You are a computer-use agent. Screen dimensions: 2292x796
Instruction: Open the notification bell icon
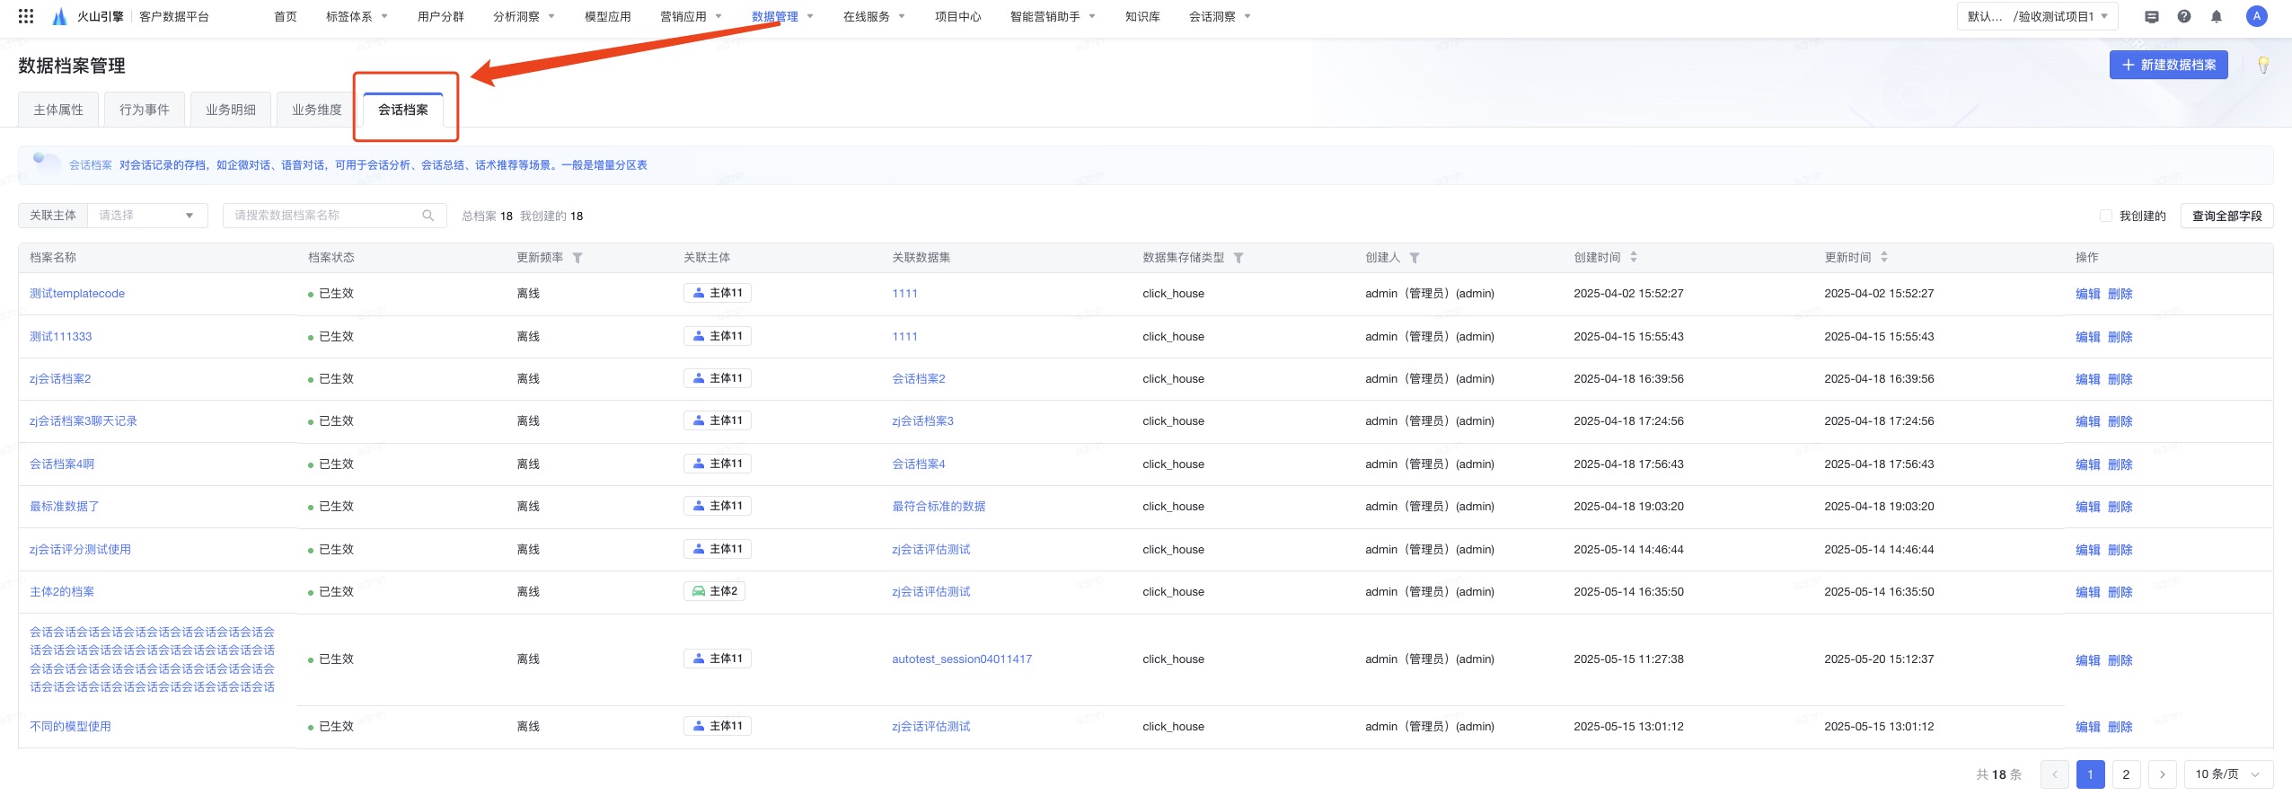(x=2217, y=16)
